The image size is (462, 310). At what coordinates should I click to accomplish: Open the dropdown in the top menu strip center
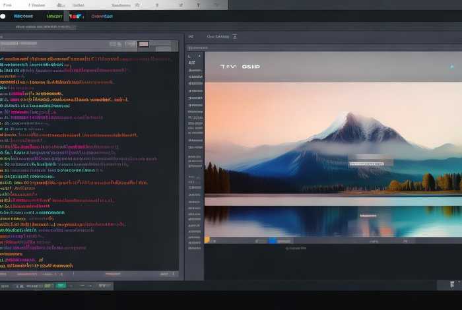click(x=125, y=5)
